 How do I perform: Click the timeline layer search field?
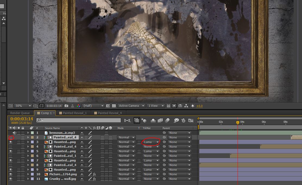point(78,120)
